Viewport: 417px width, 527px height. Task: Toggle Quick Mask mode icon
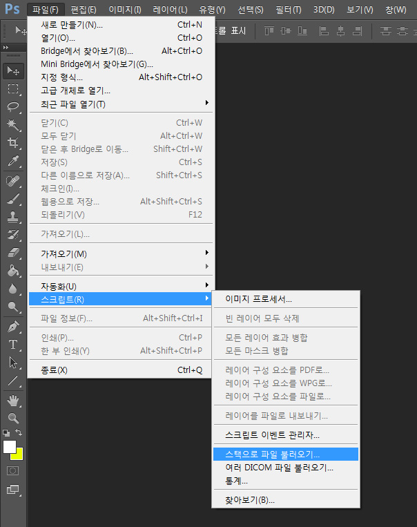coord(12,470)
